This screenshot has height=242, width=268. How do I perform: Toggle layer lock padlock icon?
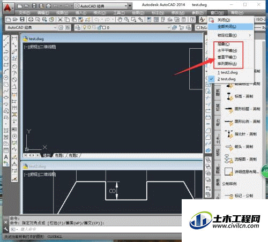coord(99,27)
